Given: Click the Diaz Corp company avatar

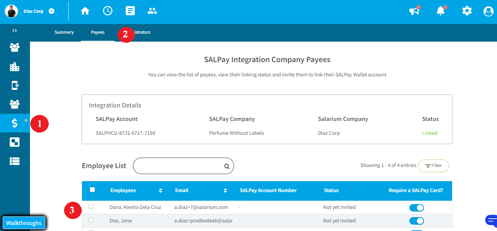Looking at the screenshot, I should click(x=11, y=11).
